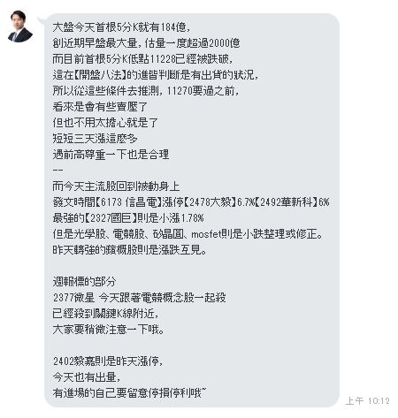Select the first line mentioning 184億
398x418 pixels.
click(x=121, y=27)
